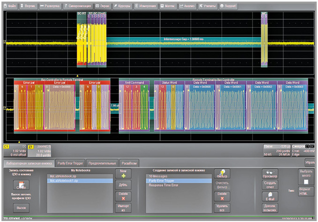This screenshot has width=318, height=222.
Task: Expand the Измерения measurements menu
Action: coord(146,6)
